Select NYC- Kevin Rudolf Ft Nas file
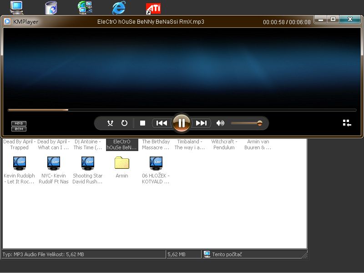Viewport: 364px width, 273px height. coord(54,170)
